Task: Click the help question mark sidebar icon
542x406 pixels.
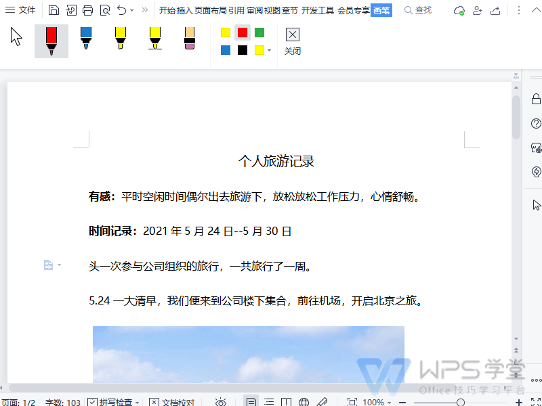Action: click(x=536, y=124)
